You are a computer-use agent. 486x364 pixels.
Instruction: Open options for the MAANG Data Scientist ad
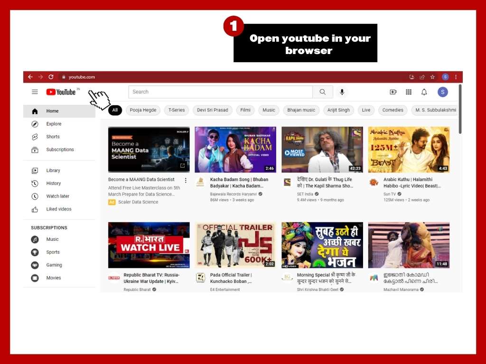186,180
